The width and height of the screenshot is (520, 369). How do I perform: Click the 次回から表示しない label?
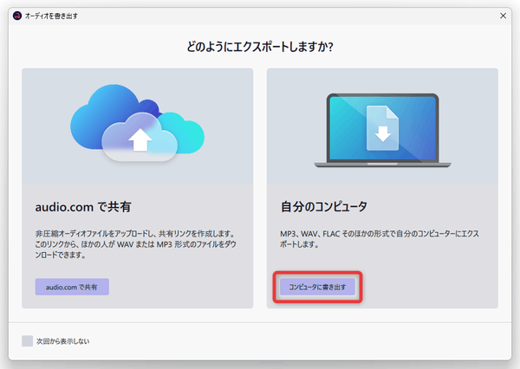pos(62,341)
